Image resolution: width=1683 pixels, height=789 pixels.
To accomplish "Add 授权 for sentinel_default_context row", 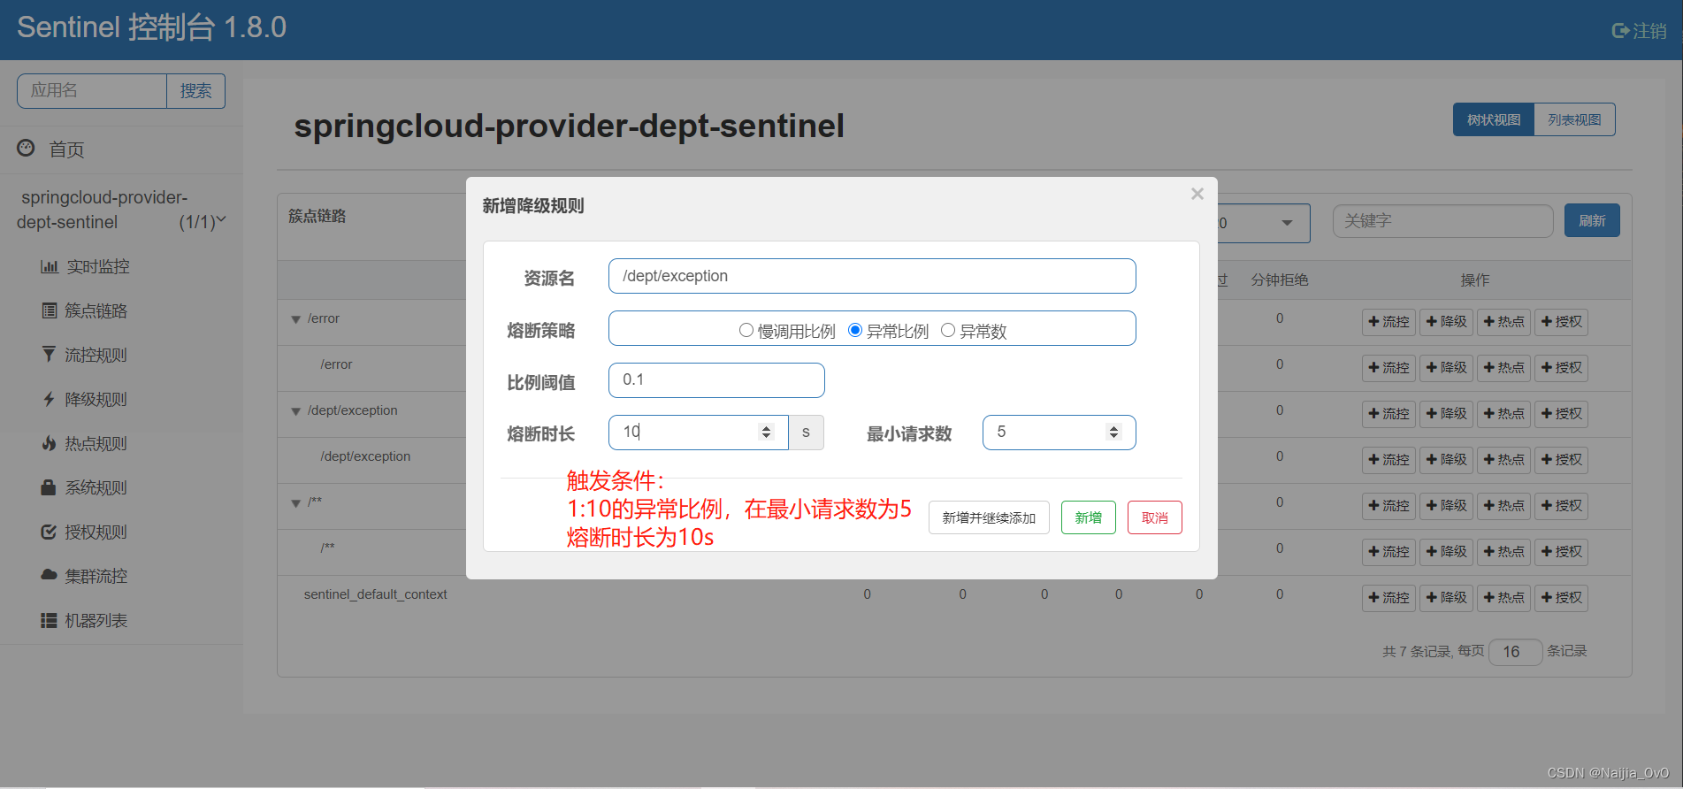I will point(1561,598).
